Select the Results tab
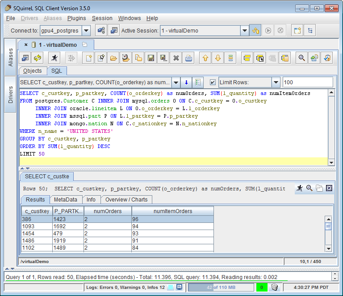Screen dimensions: 343x296 pyautogui.click(x=35, y=200)
